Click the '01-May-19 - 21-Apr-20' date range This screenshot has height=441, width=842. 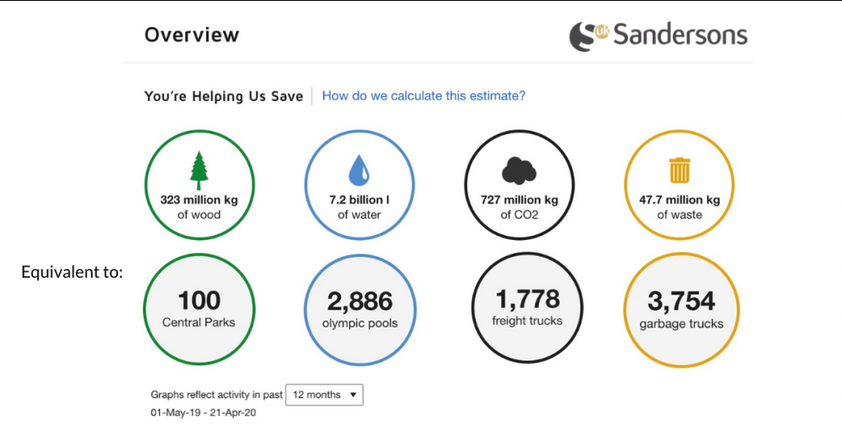tap(203, 412)
